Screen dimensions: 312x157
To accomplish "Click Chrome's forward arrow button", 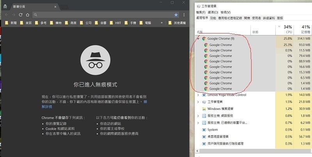I will click(x=14, y=15).
